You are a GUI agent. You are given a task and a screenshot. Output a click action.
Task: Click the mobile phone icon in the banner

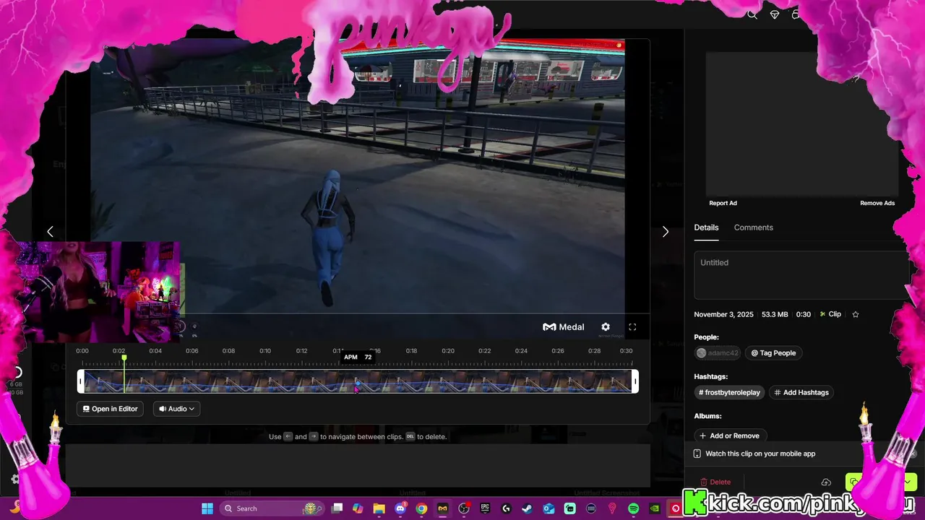pyautogui.click(x=697, y=454)
